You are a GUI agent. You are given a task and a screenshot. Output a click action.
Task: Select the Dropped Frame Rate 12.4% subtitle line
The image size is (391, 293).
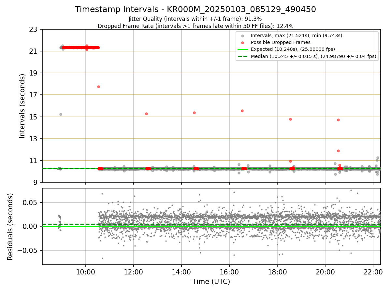tap(195, 26)
